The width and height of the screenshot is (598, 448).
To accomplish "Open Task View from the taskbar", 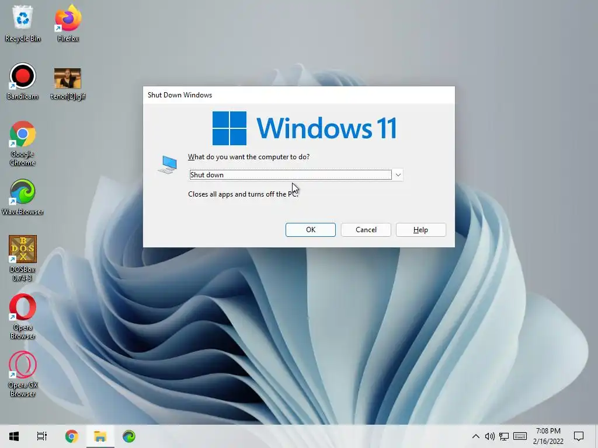I will pyautogui.click(x=42, y=436).
